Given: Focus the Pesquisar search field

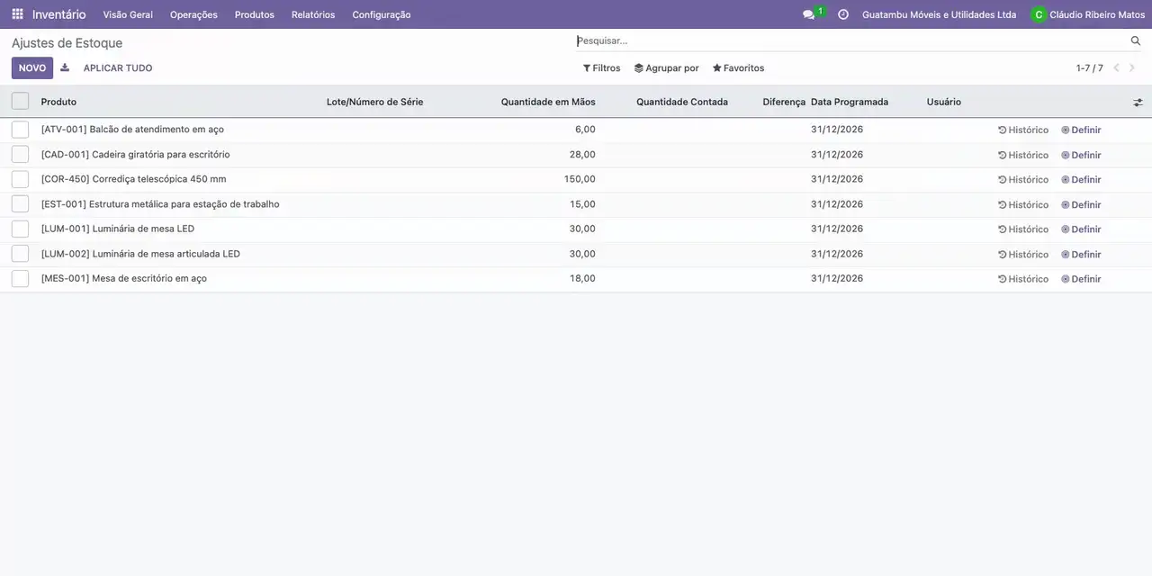Looking at the screenshot, I should pos(850,40).
